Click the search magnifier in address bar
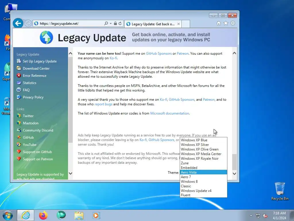294x221 pixels. point(106,23)
